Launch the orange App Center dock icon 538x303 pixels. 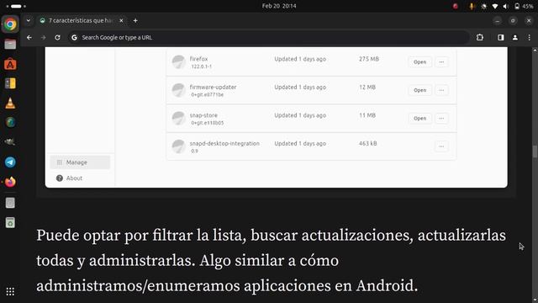pyautogui.click(x=10, y=64)
